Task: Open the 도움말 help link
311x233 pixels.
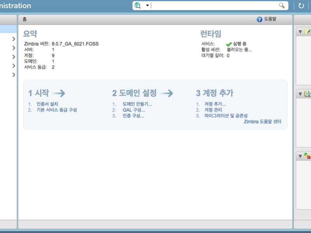Action: (270, 19)
